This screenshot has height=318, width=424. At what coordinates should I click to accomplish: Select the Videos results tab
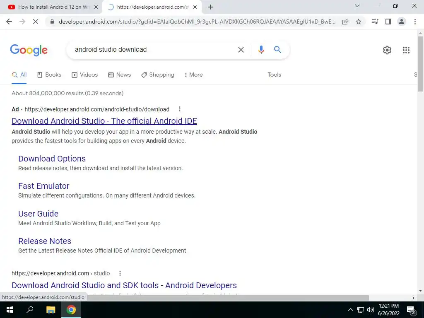click(84, 75)
